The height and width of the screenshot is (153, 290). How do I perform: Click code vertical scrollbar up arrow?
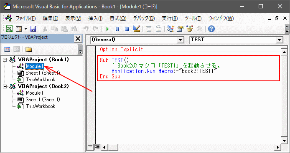[285, 52]
